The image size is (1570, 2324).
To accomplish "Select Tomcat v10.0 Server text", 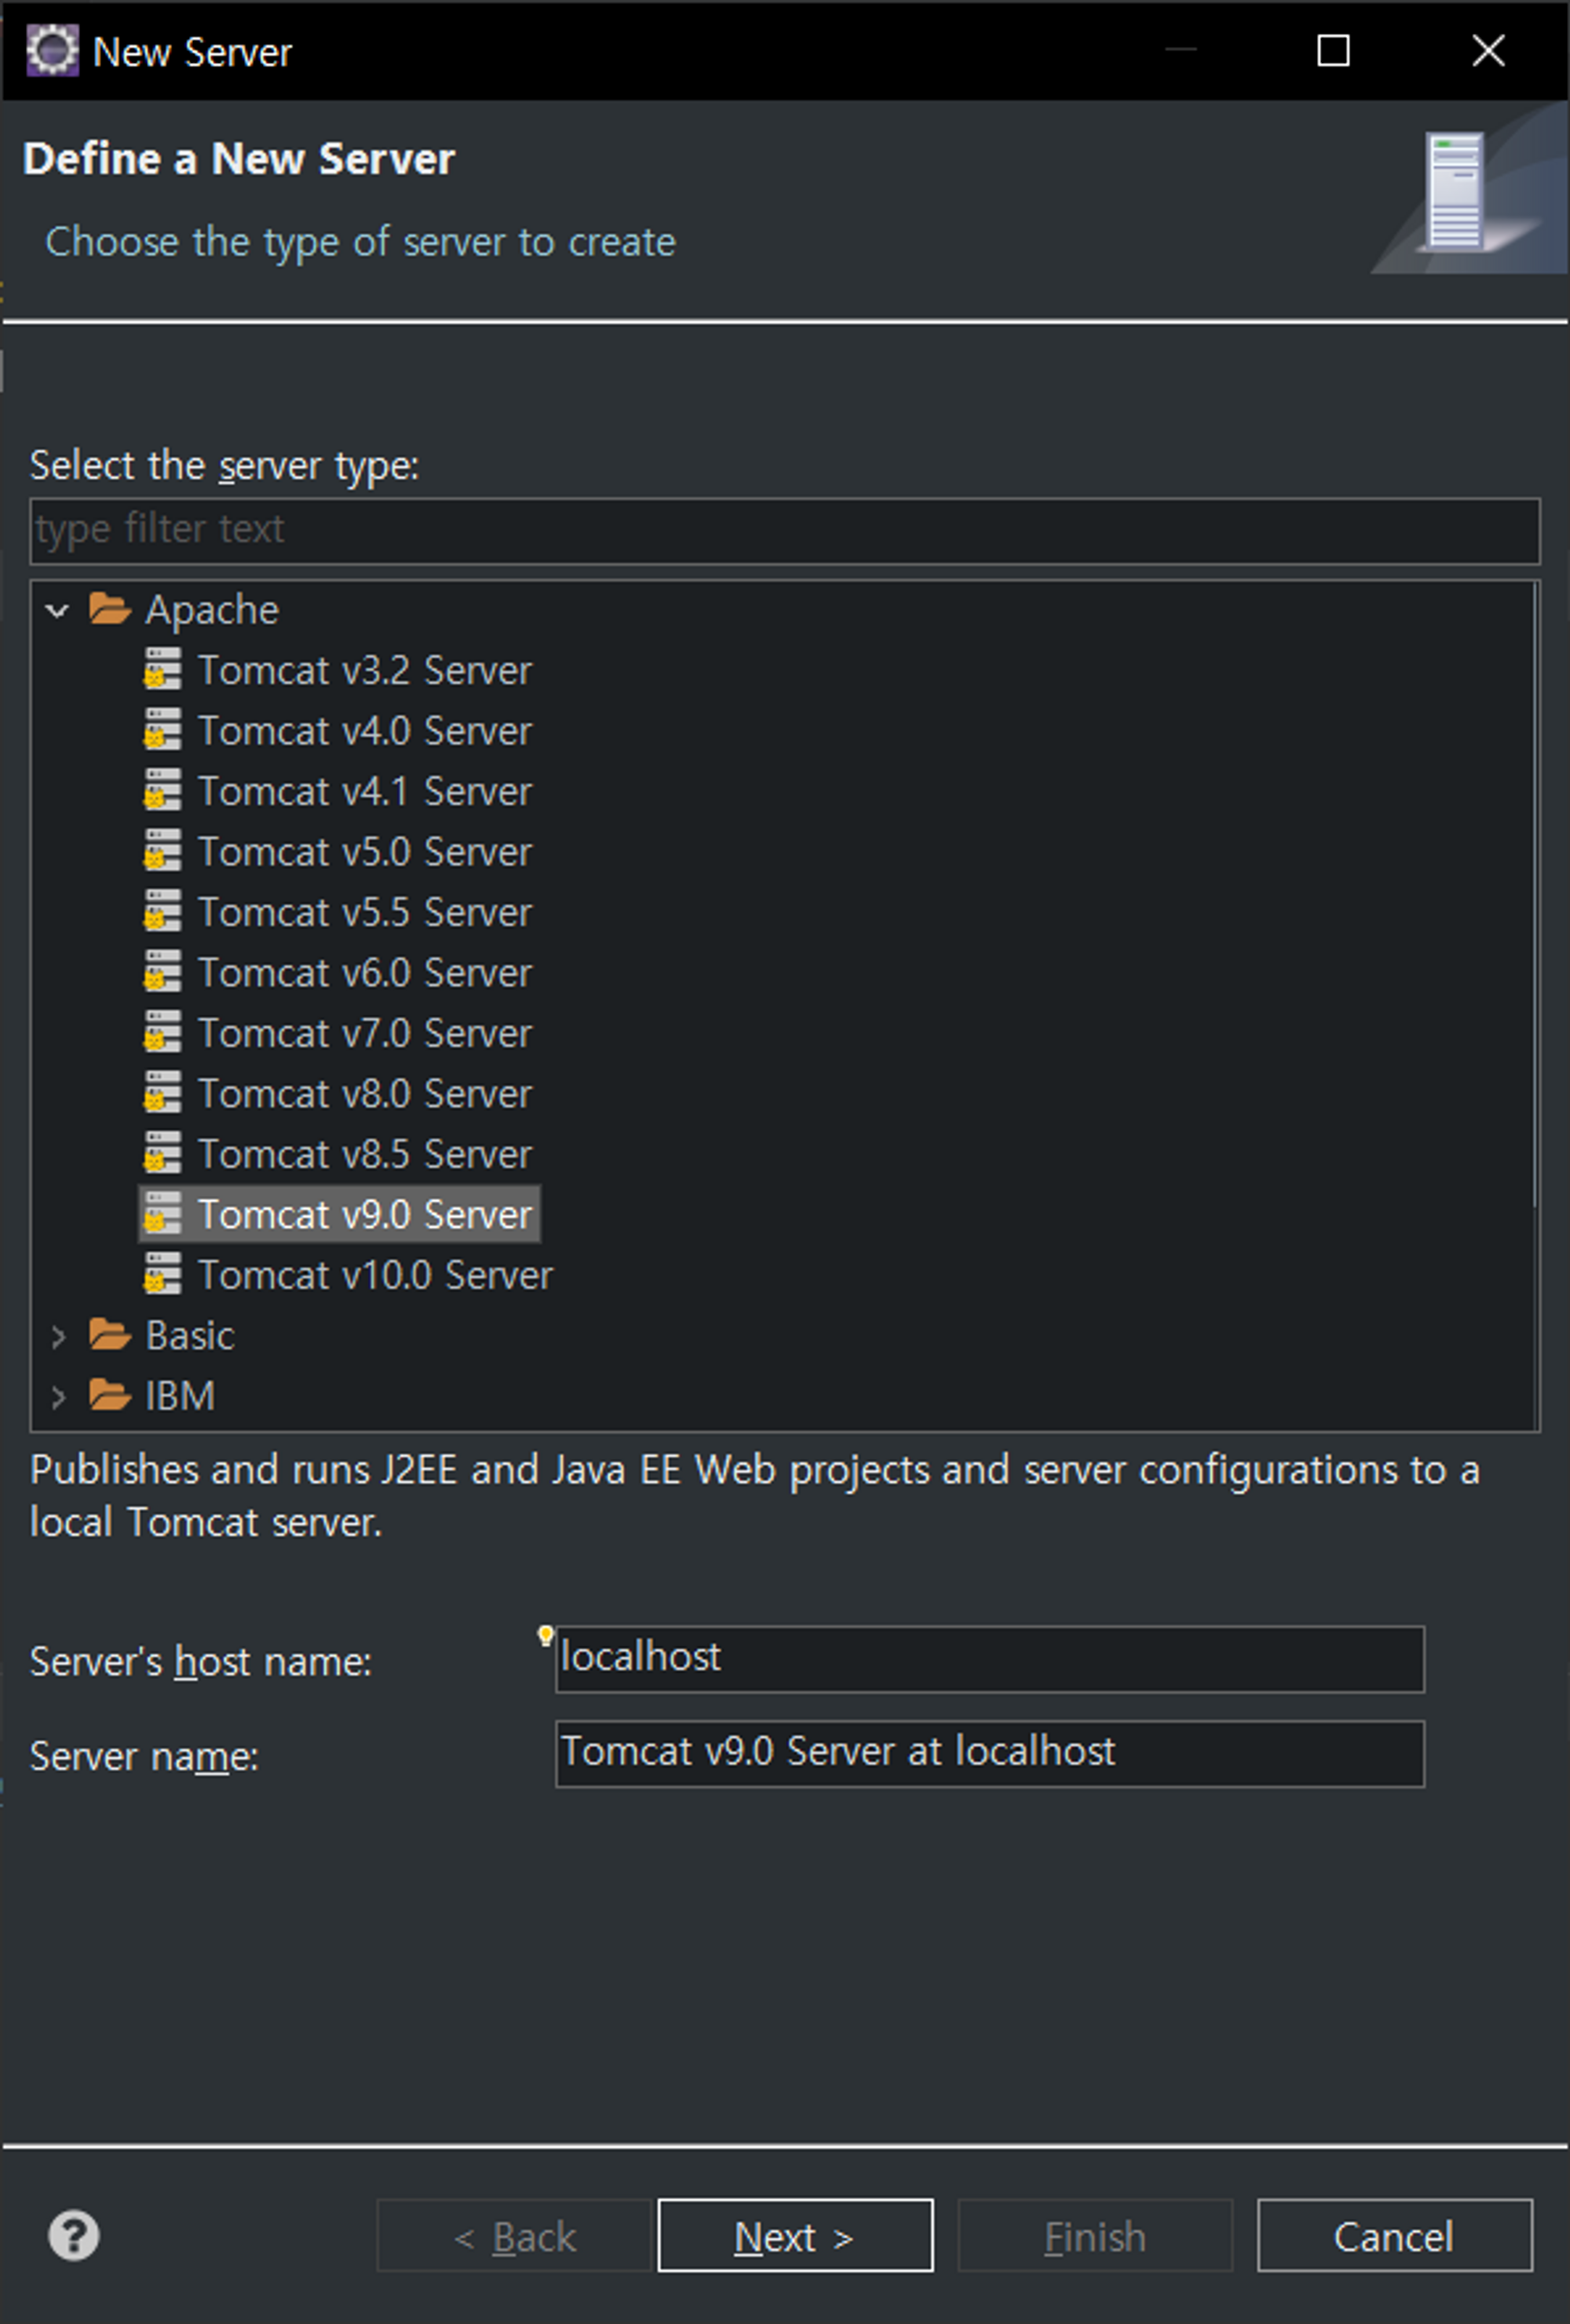I will pos(375,1275).
